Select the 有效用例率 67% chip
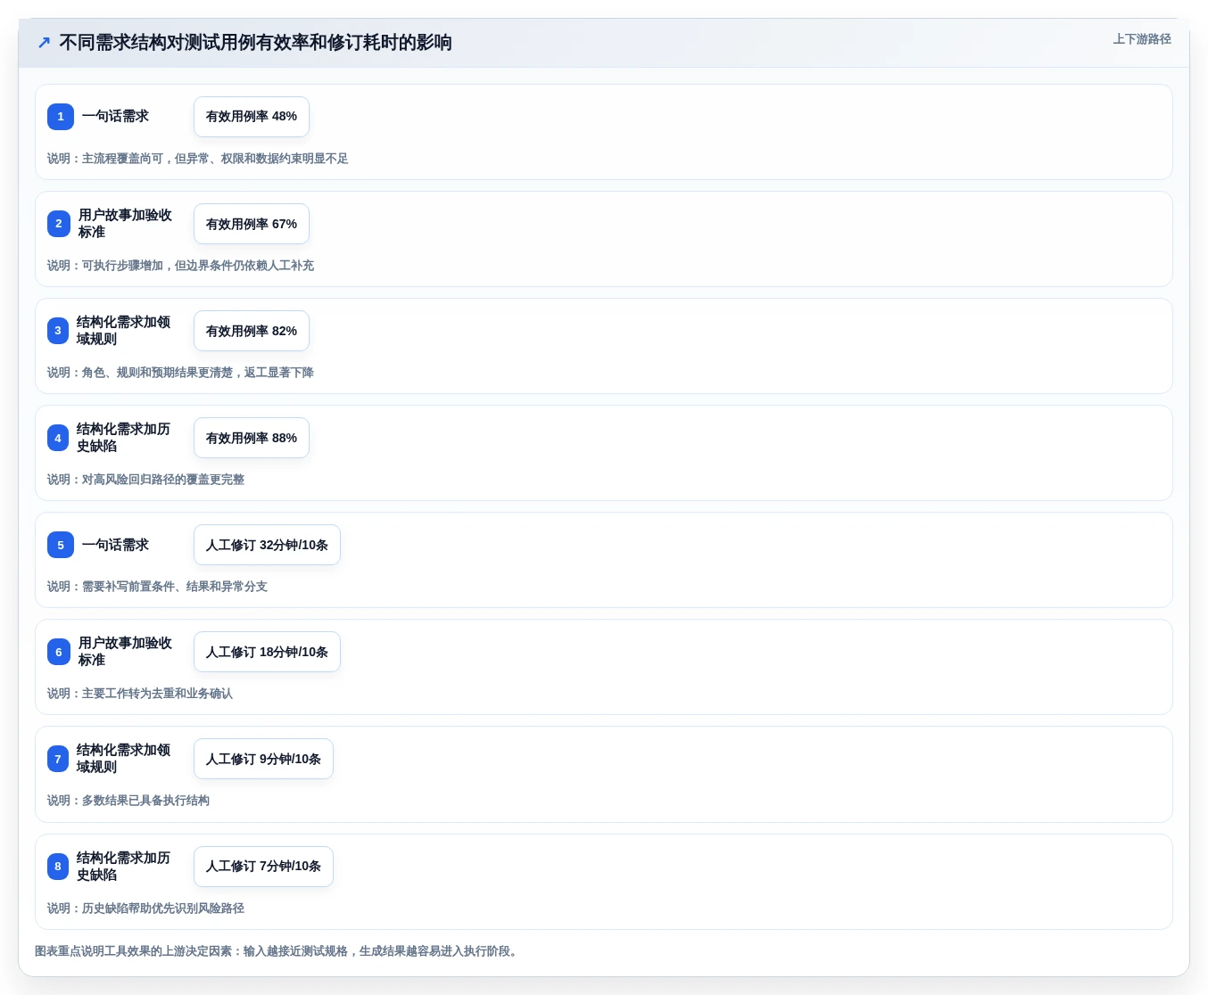This screenshot has width=1208, height=995. tap(252, 224)
